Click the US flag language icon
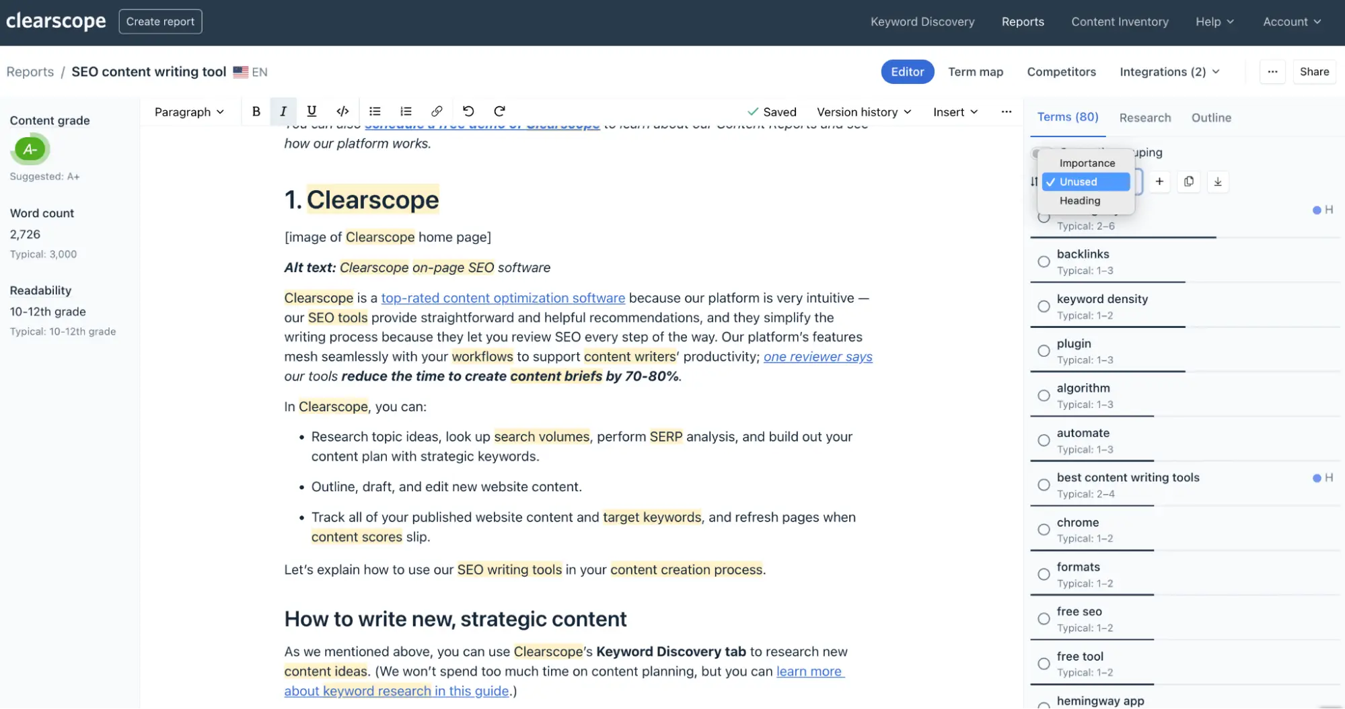 (240, 72)
